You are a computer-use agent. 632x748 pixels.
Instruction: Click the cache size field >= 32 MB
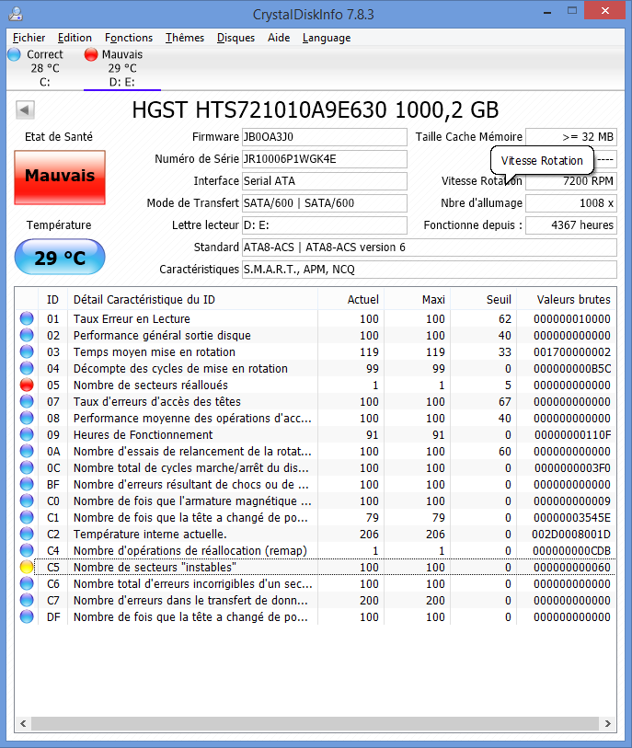[571, 137]
